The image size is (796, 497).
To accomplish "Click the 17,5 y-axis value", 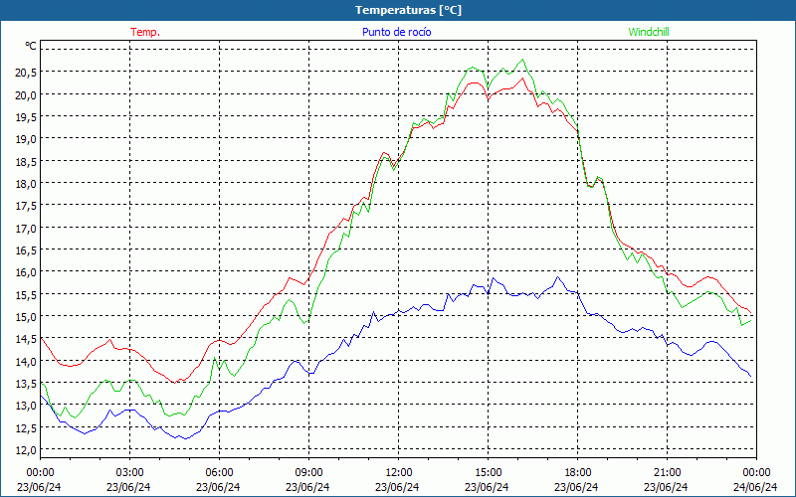I will [26, 206].
